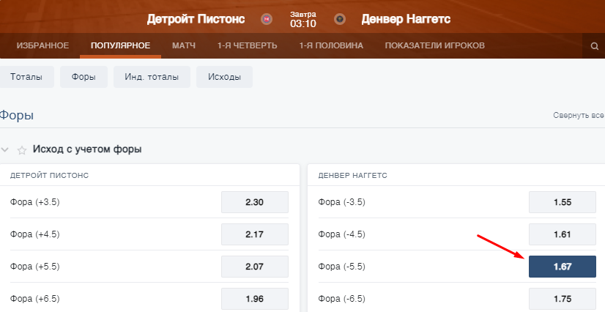Collapse the 'Исход с учетом форы' section chevron
The image size is (605, 312).
4,149
